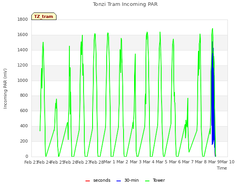Select the blue 30-min legend swatch

point(118,181)
